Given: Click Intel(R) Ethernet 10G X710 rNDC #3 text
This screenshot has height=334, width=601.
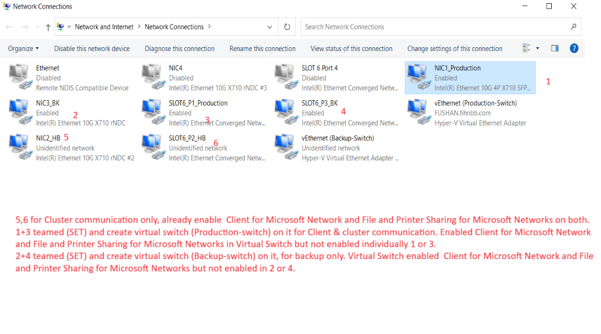Looking at the screenshot, I should pos(218,88).
